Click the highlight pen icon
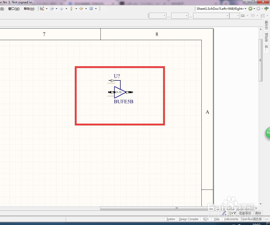270x225 pixels. click(x=224, y=213)
